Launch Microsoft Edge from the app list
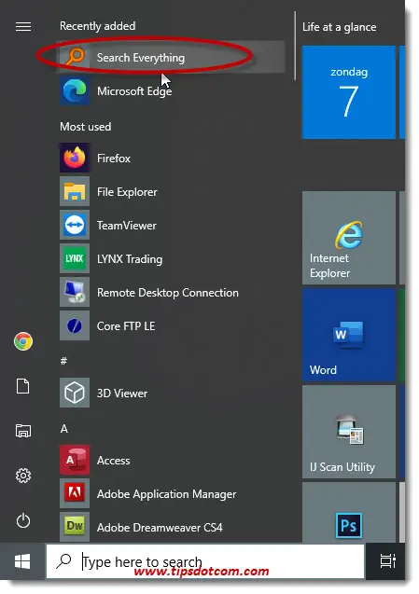The width and height of the screenshot is (419, 594). point(171,91)
